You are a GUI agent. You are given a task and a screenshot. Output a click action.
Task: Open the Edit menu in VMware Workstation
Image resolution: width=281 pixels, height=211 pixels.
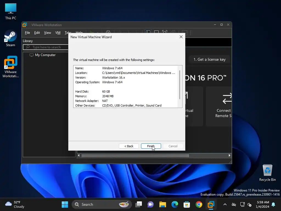(37, 33)
